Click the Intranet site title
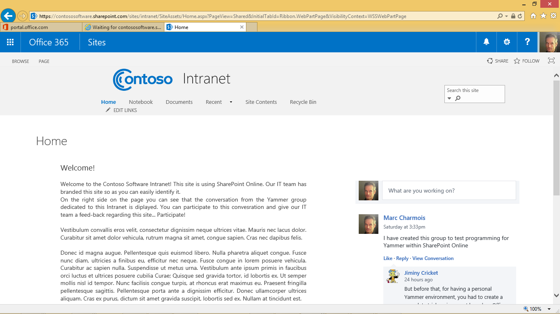The height and width of the screenshot is (314, 560). [x=207, y=78]
